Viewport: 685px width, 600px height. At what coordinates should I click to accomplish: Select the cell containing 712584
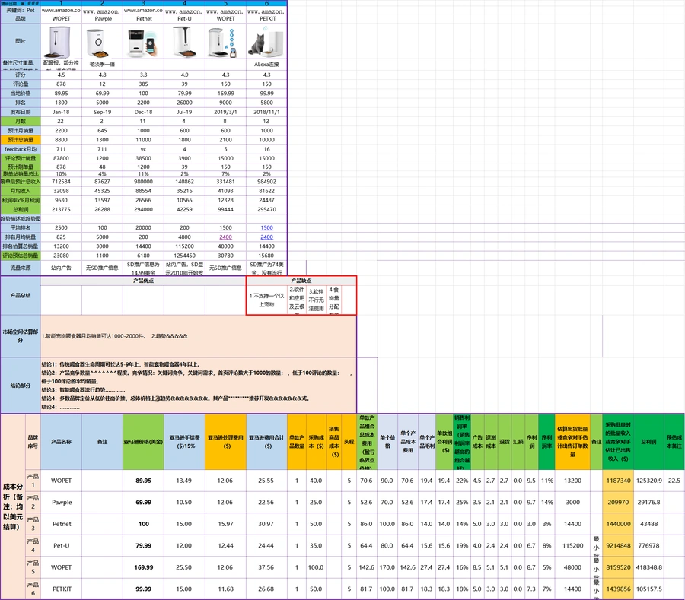pyautogui.click(x=61, y=182)
